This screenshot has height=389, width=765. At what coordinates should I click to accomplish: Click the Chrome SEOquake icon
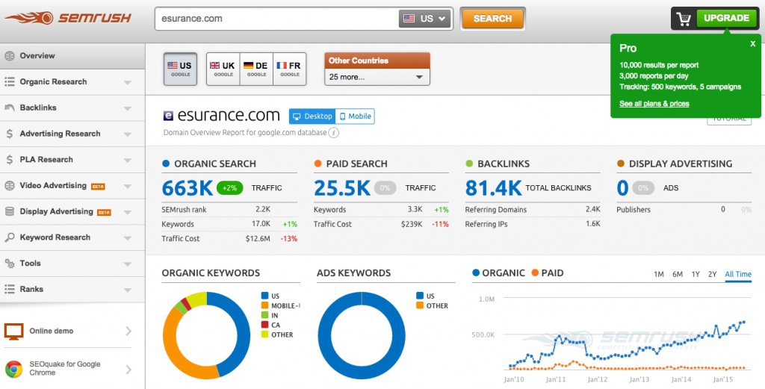[13, 369]
